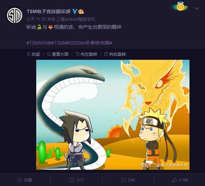
Task: Favorite the post with star 收藏
Action: pyautogui.click(x=25, y=180)
